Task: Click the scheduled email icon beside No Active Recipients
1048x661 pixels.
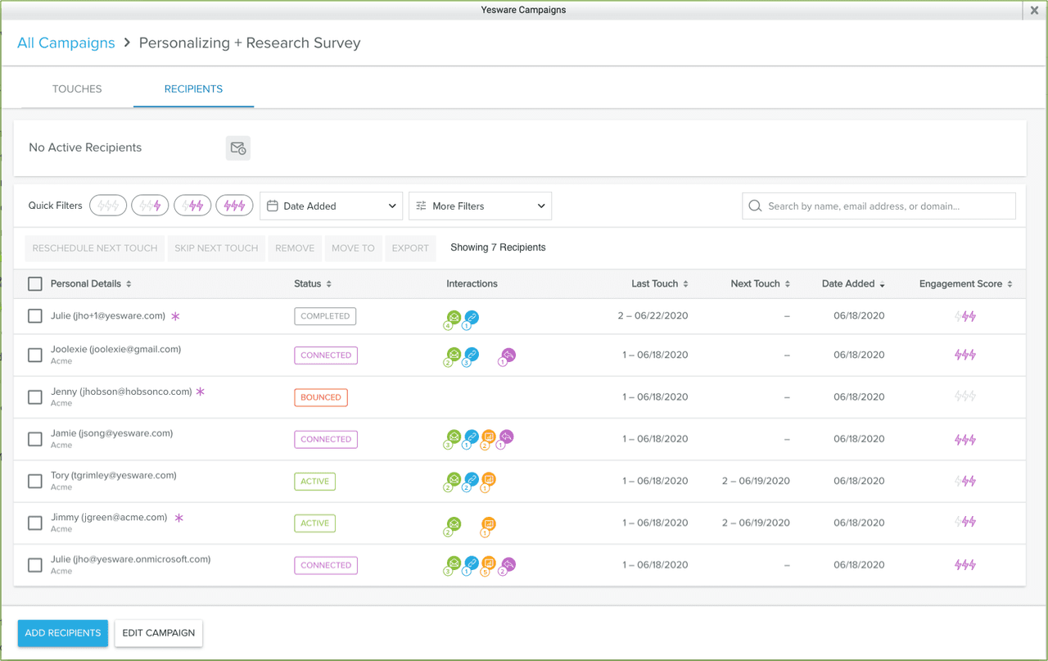Action: pyautogui.click(x=238, y=148)
